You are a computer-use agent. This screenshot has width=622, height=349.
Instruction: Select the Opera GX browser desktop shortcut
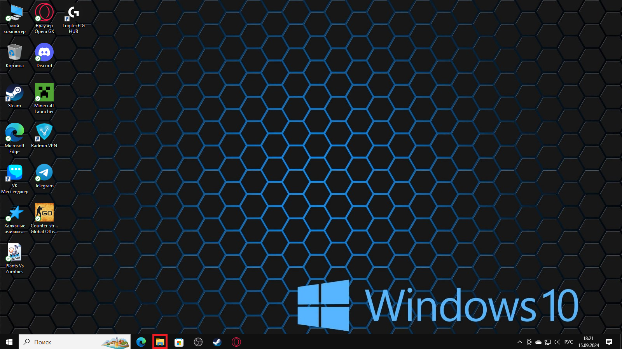(x=44, y=19)
